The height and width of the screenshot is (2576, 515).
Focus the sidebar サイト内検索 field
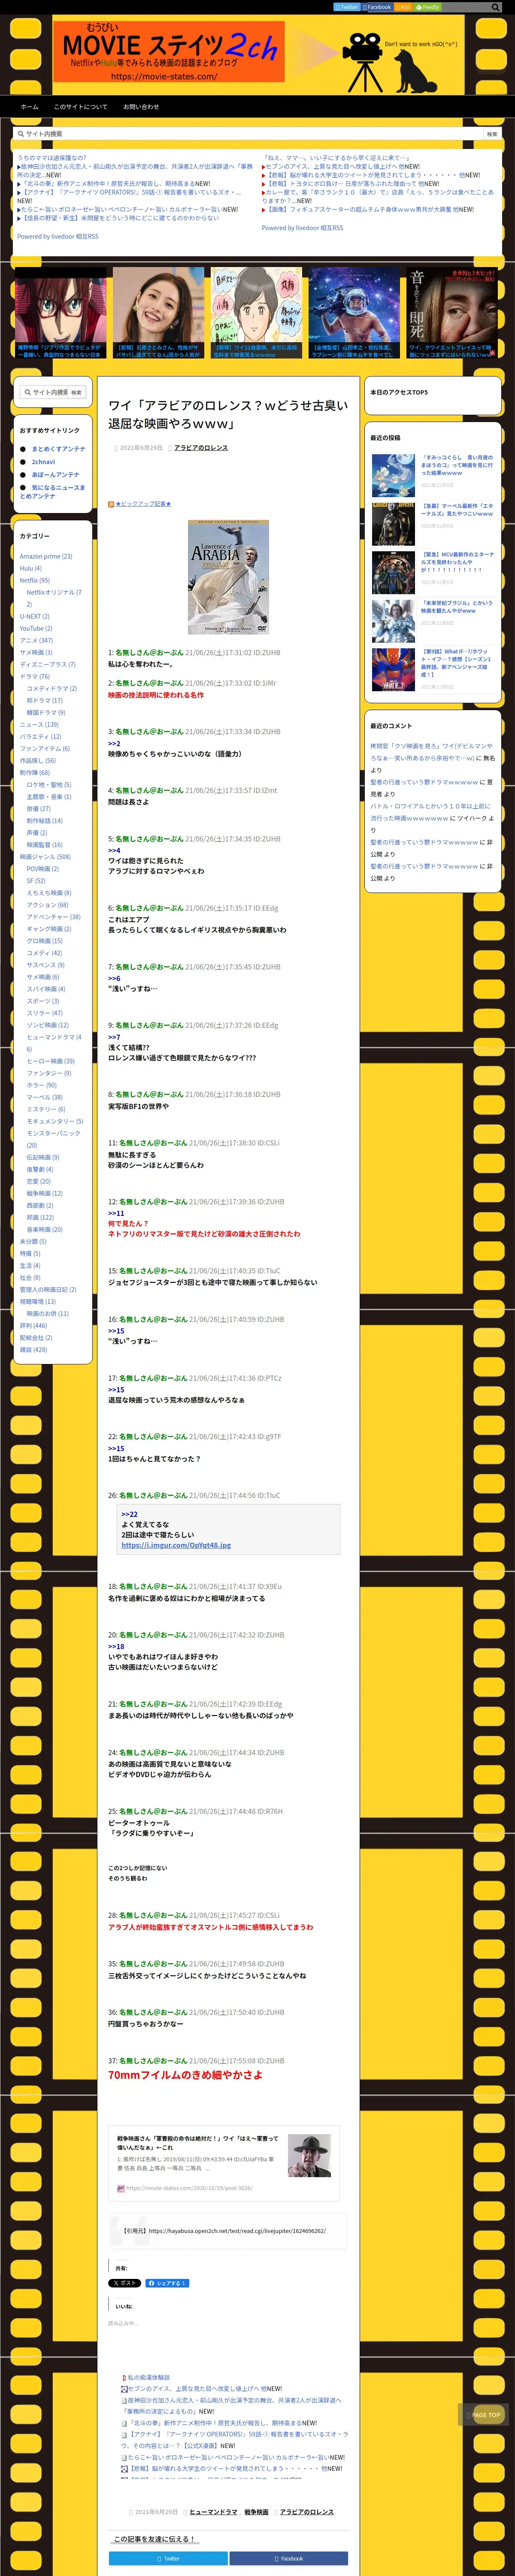tap(44, 392)
